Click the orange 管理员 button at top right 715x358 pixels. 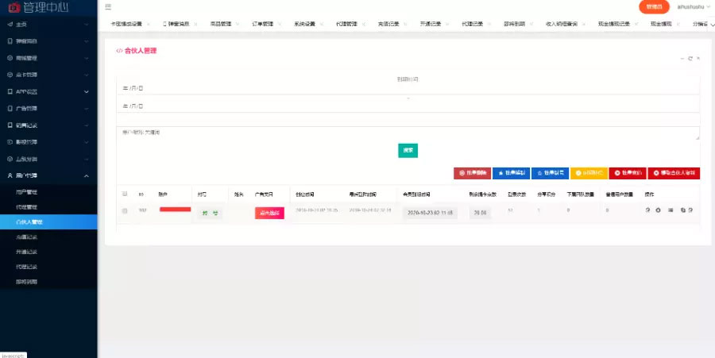click(x=654, y=6)
